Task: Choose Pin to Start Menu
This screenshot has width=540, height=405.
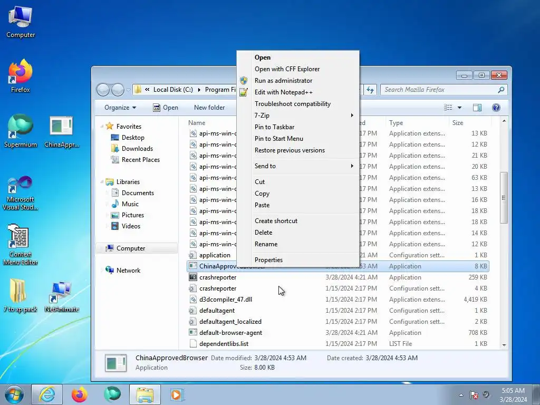Action: tap(298, 139)
